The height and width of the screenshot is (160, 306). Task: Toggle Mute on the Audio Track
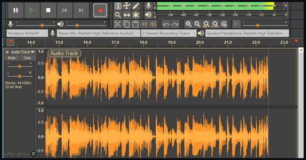coord(12,58)
